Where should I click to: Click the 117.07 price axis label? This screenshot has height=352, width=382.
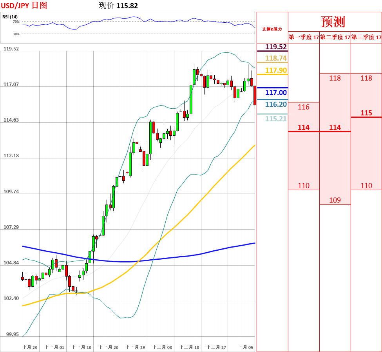click(x=11, y=84)
